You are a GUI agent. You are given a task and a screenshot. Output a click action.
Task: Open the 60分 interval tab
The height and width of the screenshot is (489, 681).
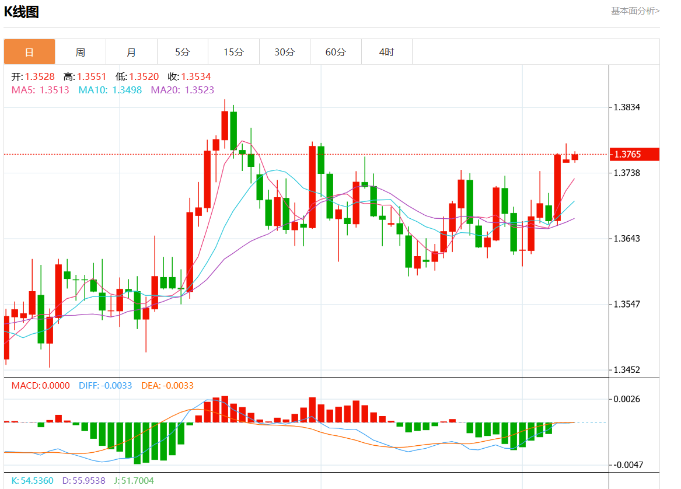pyautogui.click(x=336, y=52)
